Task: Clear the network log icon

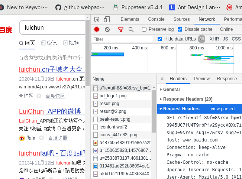Action: (x=107, y=29)
